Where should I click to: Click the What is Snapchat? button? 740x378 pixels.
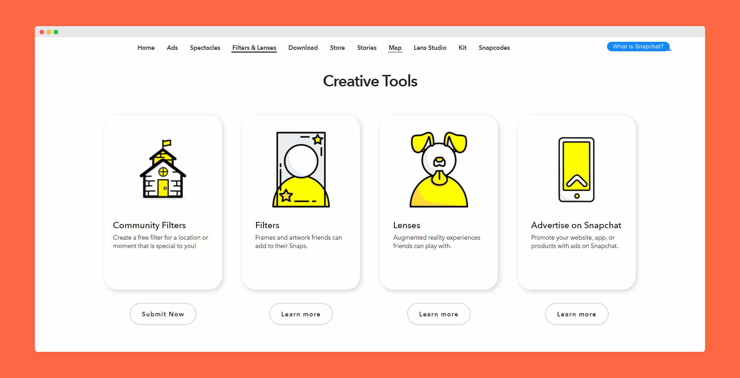(x=638, y=46)
